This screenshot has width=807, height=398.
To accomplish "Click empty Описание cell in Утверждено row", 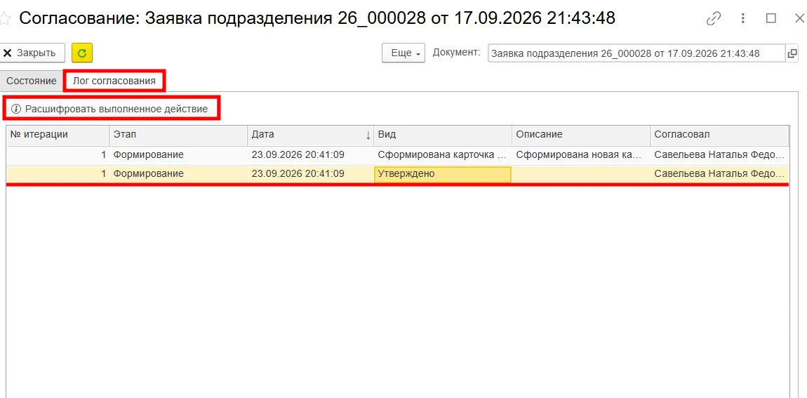I will [580, 174].
